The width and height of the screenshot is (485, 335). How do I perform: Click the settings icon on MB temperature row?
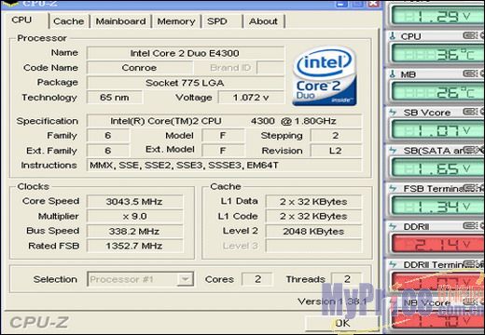470,74
